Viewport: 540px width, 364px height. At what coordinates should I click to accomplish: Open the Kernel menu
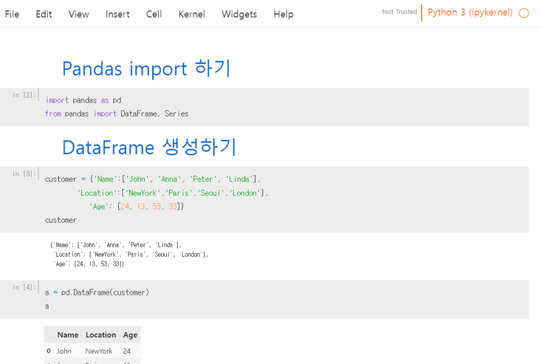[x=192, y=14]
